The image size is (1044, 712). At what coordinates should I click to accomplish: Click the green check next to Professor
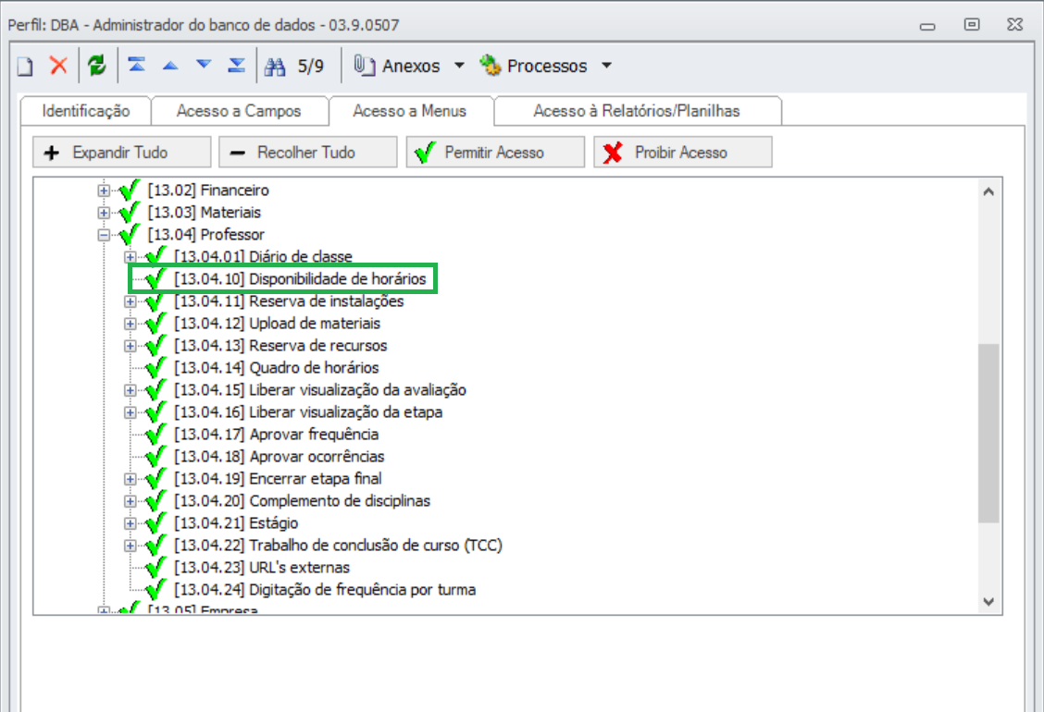pyautogui.click(x=130, y=234)
